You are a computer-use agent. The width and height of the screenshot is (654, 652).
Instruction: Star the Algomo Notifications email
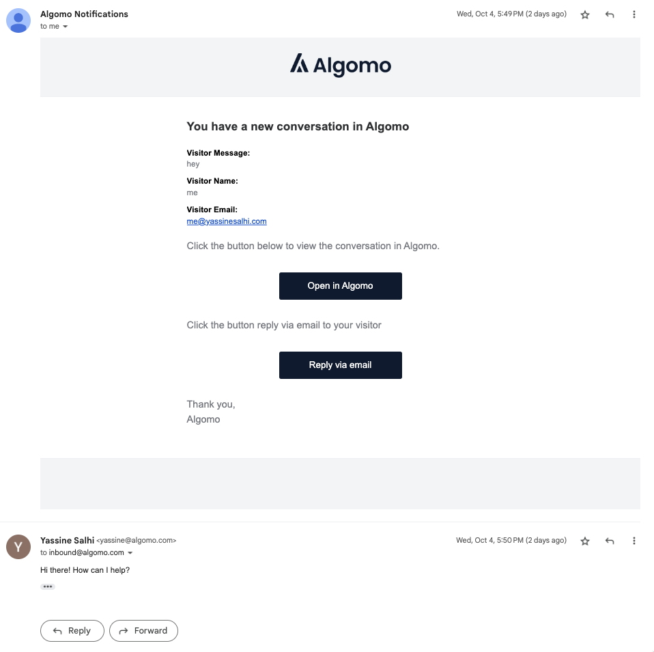(x=585, y=15)
